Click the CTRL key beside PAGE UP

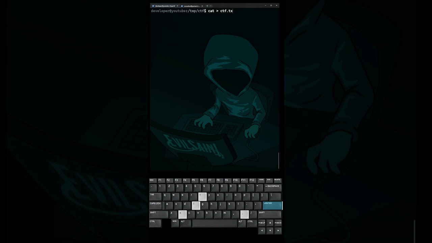252,223
